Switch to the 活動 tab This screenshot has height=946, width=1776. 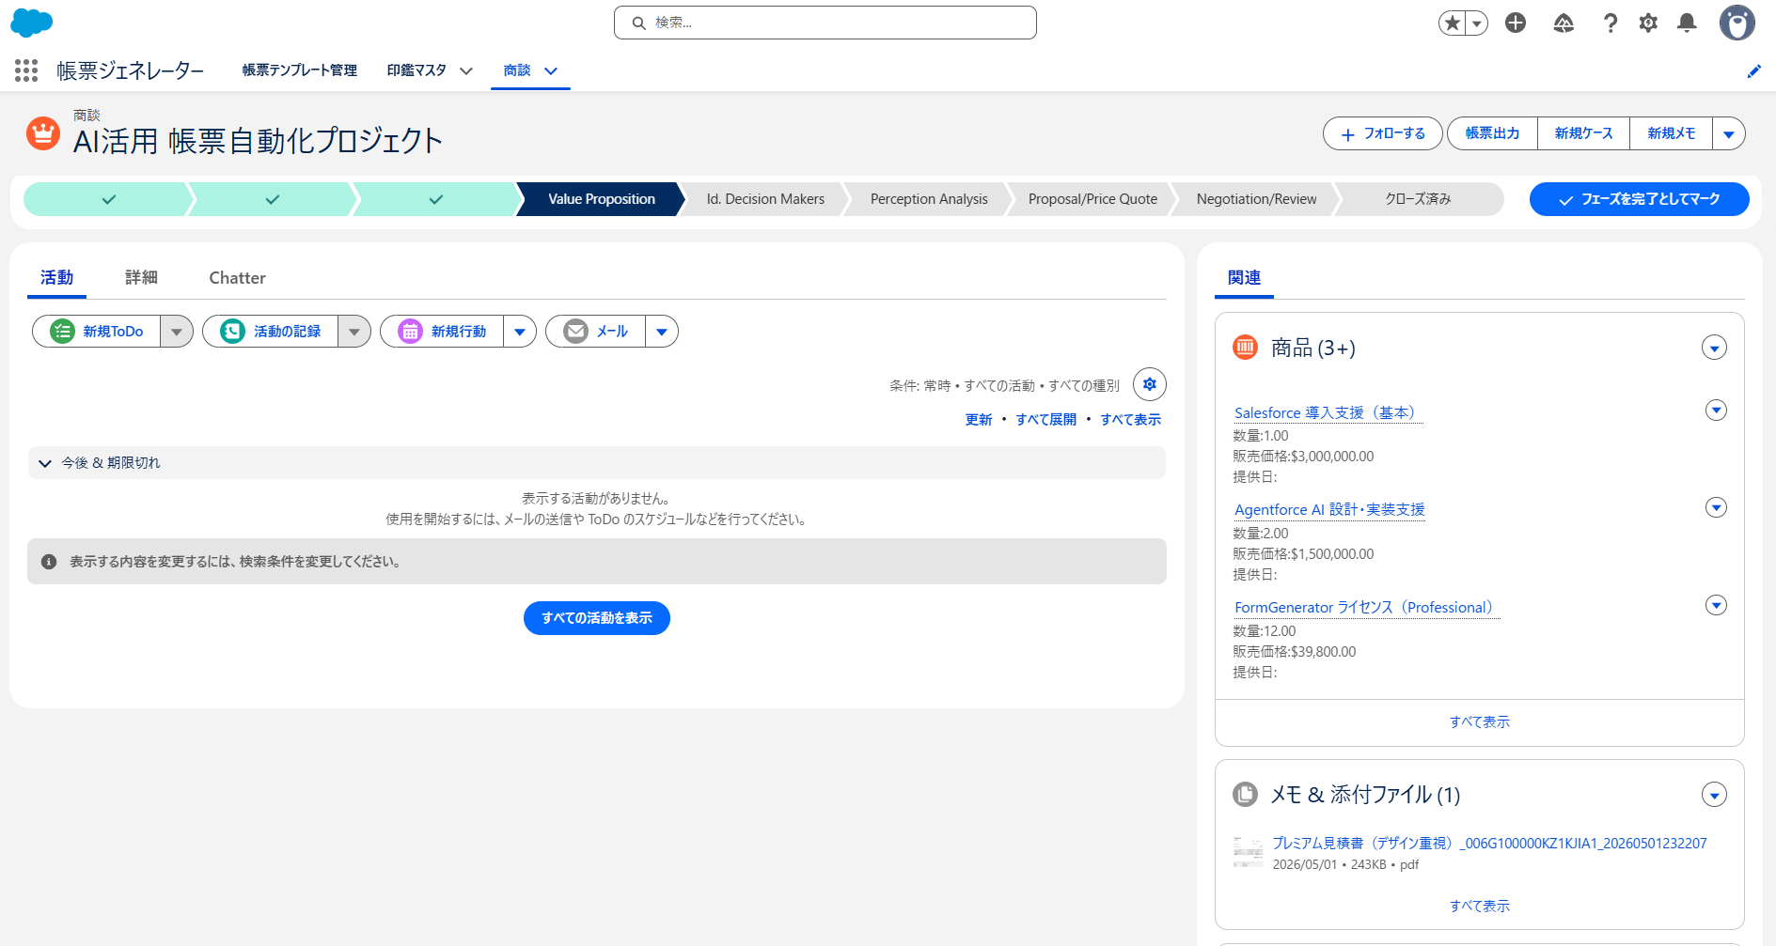56,278
